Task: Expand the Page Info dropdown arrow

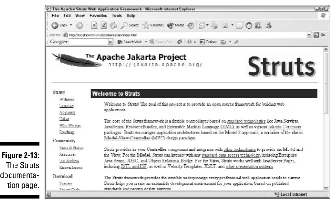Action: pos(195,42)
